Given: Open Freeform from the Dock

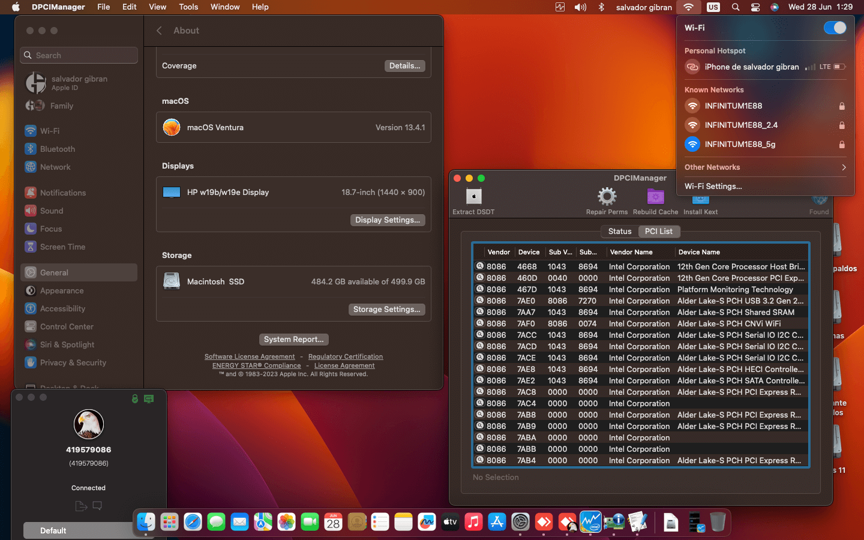Looking at the screenshot, I should coord(427,522).
